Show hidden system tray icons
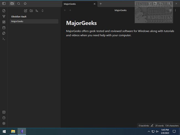 [149, 131]
